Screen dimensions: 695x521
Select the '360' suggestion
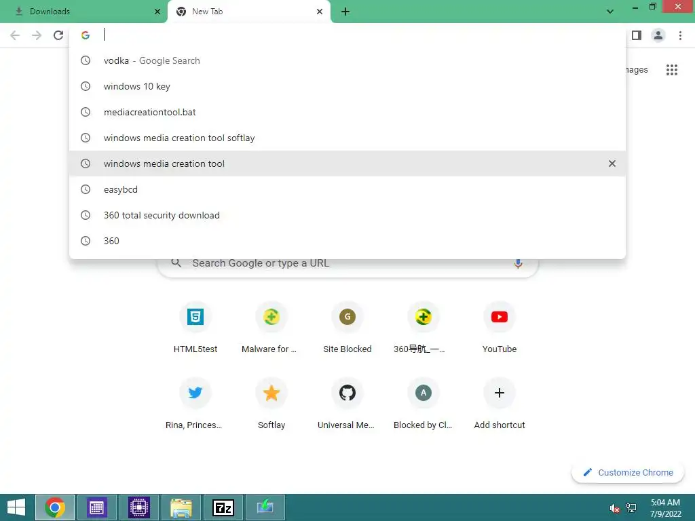(x=347, y=241)
